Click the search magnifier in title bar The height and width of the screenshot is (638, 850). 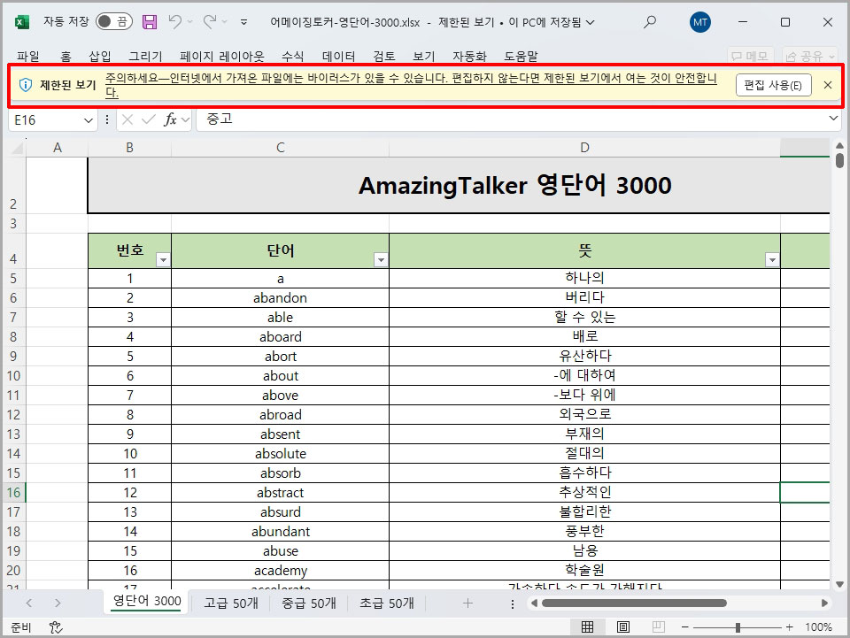click(650, 21)
